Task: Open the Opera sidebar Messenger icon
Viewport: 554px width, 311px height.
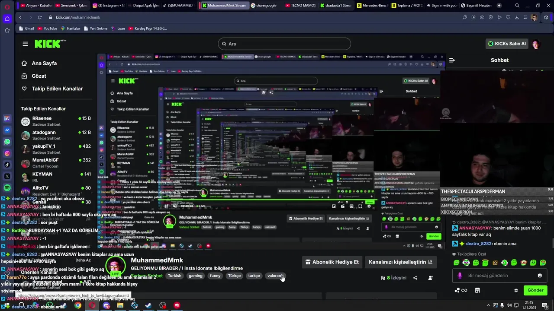Action: 7,130
